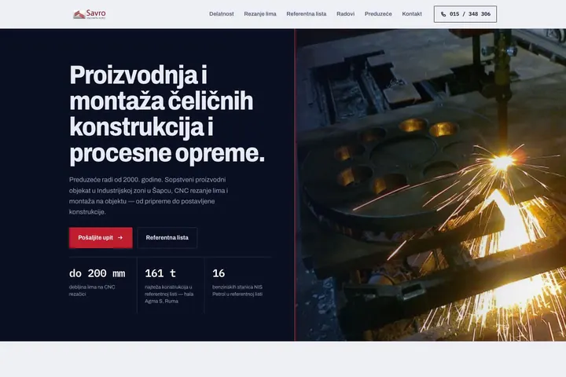The width and height of the screenshot is (566, 377).
Task: Open Referentna lista in navigation bar
Action: click(306, 14)
